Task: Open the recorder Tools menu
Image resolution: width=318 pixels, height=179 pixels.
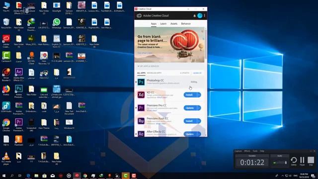Action: click(255, 151)
